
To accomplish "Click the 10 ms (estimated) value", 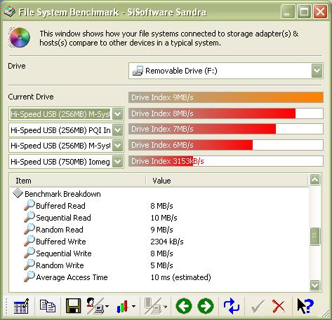I will [x=180, y=277].
